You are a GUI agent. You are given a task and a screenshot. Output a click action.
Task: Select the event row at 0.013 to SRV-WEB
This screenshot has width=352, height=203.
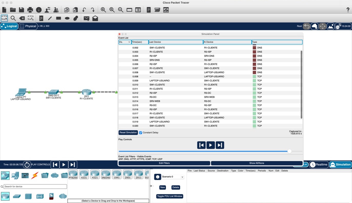tap(210, 97)
